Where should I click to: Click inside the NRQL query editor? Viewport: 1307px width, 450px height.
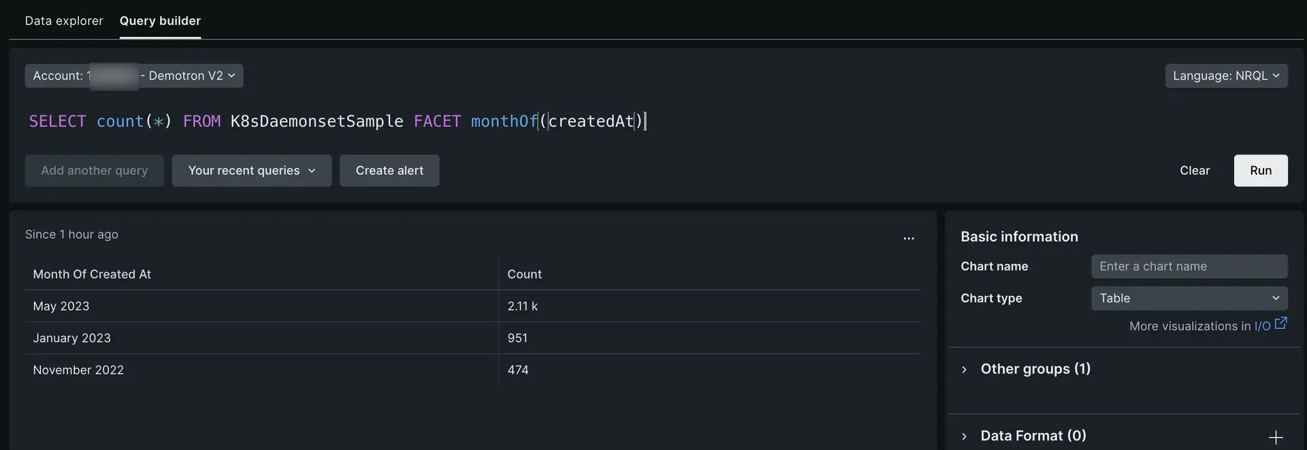408,121
